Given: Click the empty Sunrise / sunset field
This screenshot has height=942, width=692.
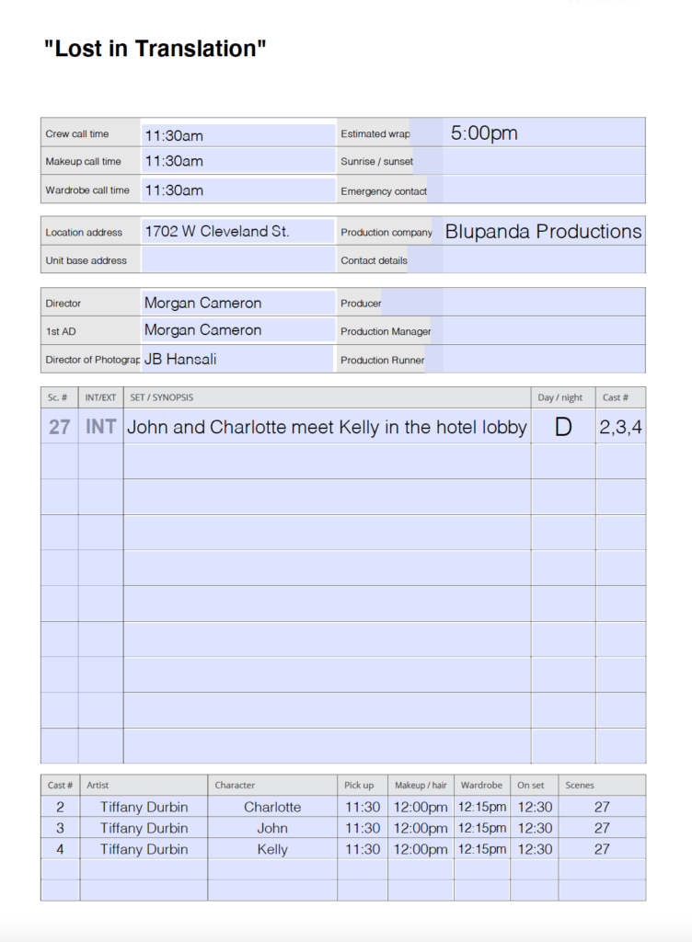Looking at the screenshot, I should (x=543, y=161).
